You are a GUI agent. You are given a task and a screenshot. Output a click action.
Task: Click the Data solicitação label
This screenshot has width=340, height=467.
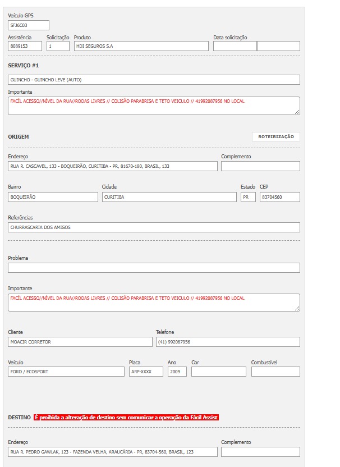coord(230,38)
